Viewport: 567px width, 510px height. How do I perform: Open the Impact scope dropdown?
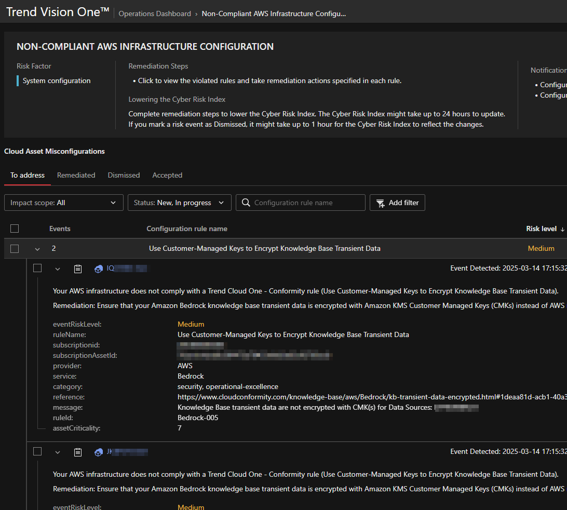[x=64, y=203]
